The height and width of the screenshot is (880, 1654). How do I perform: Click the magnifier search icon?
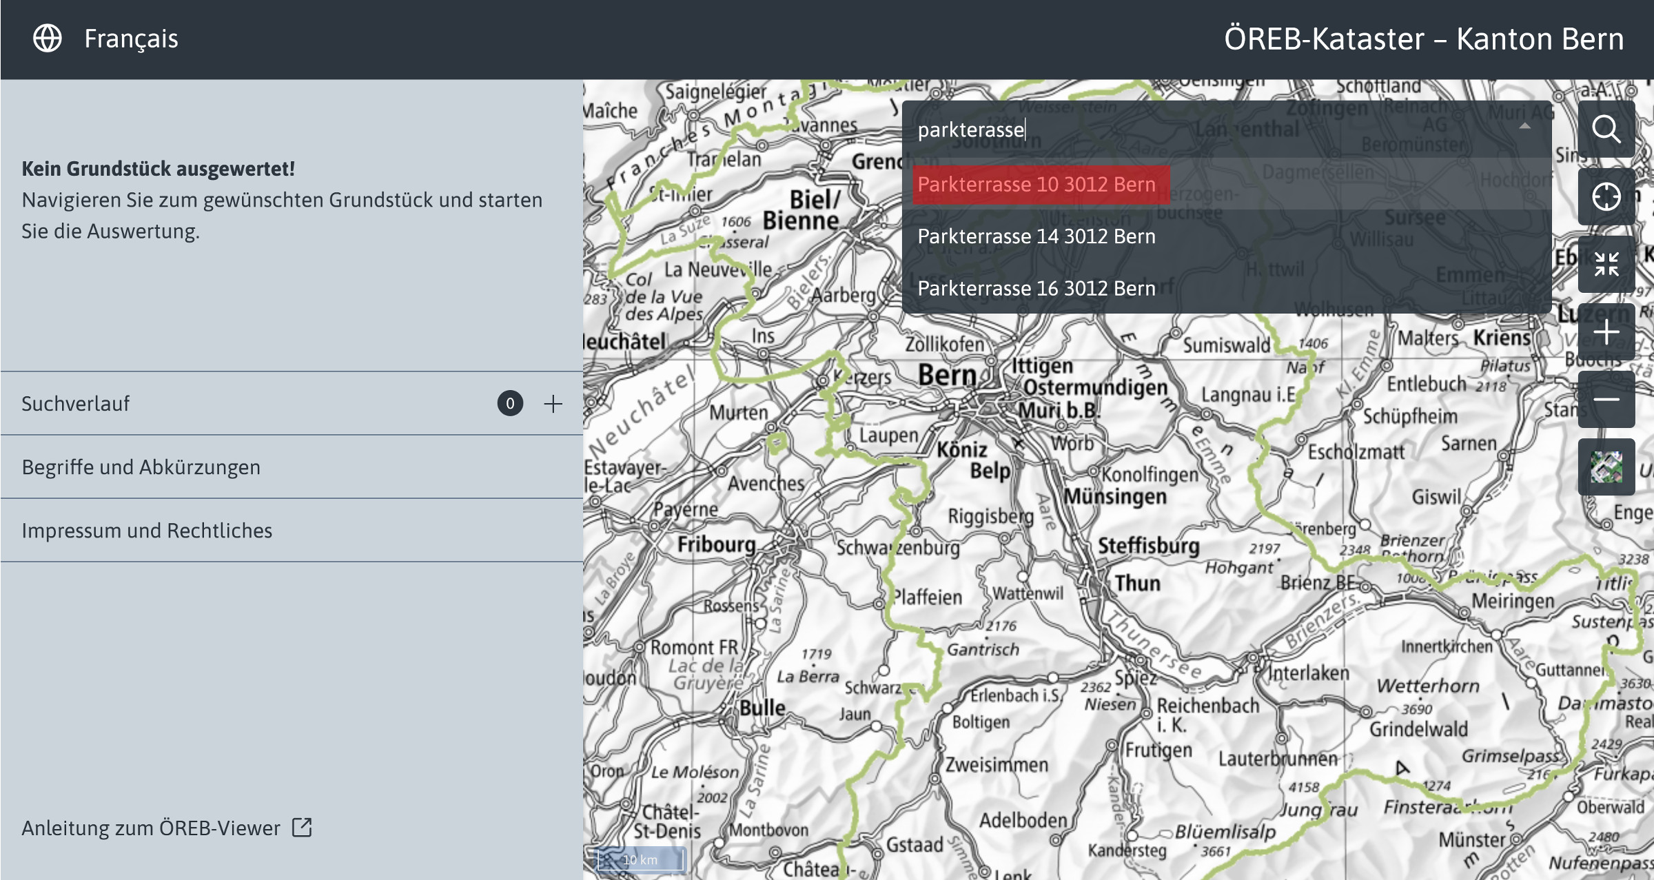(1606, 129)
